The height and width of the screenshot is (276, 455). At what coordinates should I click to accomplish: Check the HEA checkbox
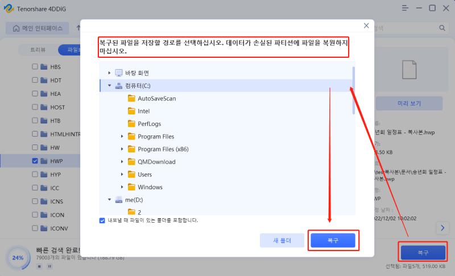35,94
